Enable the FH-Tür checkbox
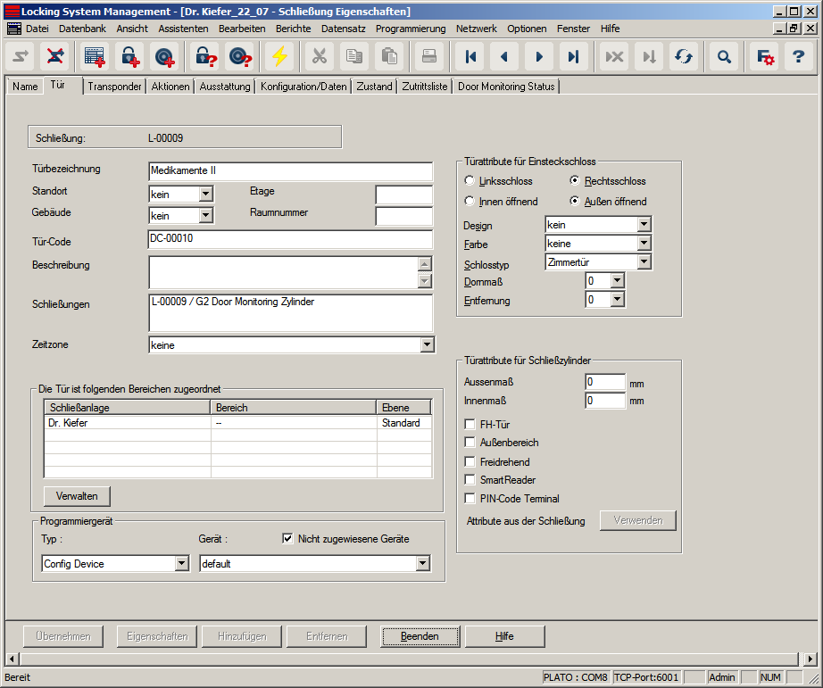The image size is (823, 688). point(470,425)
